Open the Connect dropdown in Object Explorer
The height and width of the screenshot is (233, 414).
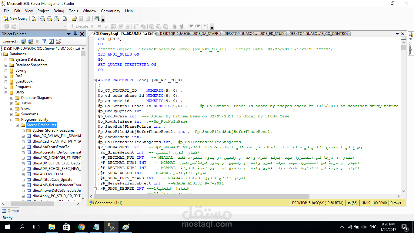tap(10, 41)
